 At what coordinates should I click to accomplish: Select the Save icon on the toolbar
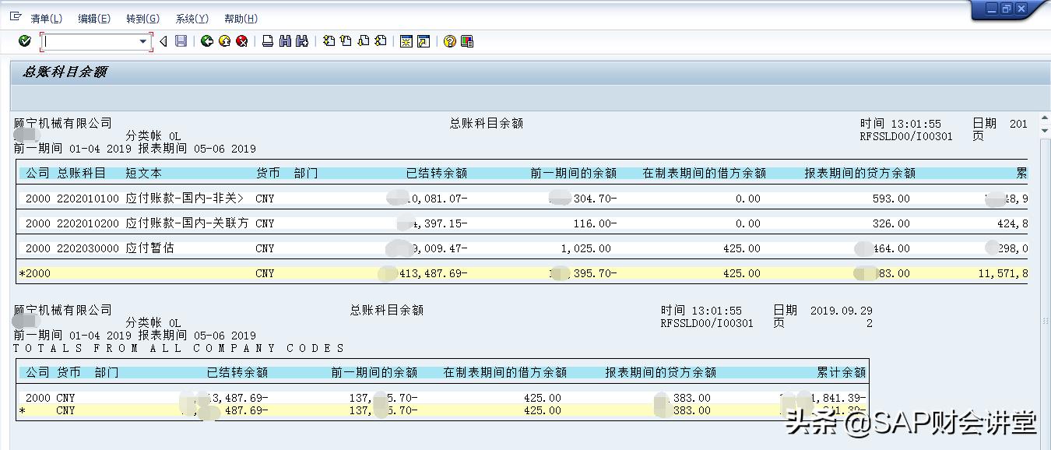182,40
